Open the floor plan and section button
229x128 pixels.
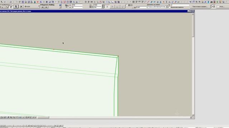(x=200, y=7)
